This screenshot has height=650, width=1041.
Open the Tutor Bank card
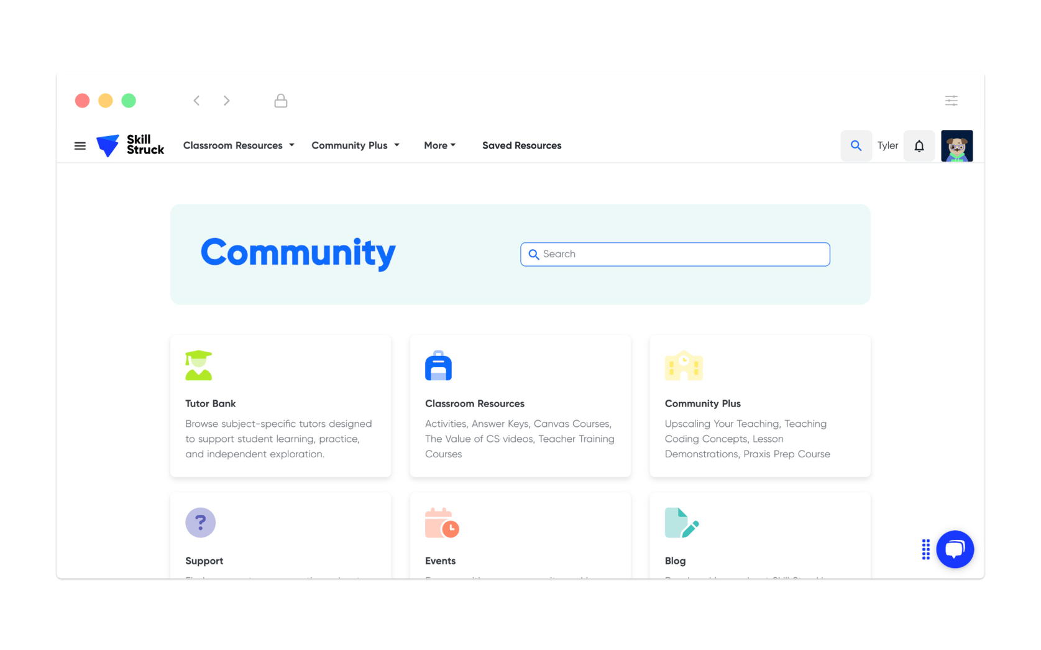(280, 406)
